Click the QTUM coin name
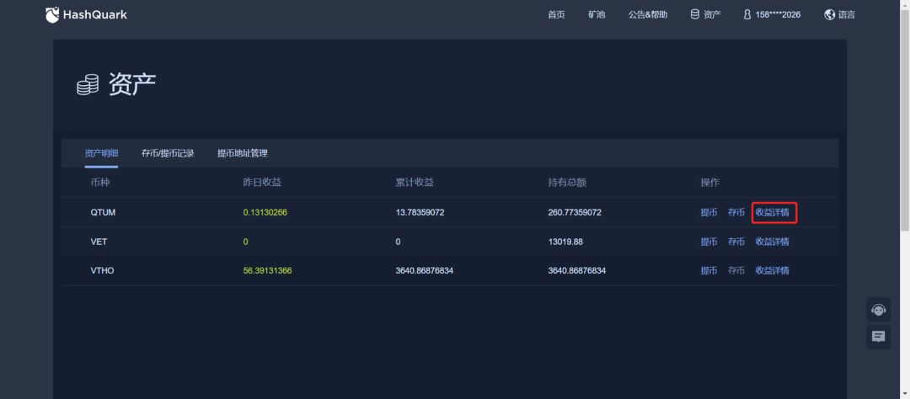Screen dimensions: 910x399 pyautogui.click(x=103, y=212)
